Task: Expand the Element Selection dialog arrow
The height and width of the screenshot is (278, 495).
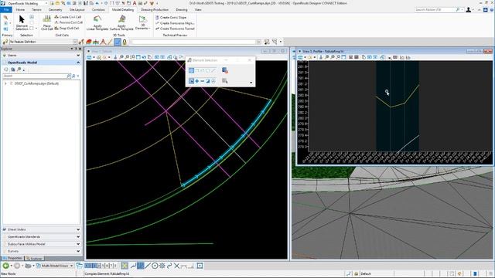Action: point(251,83)
